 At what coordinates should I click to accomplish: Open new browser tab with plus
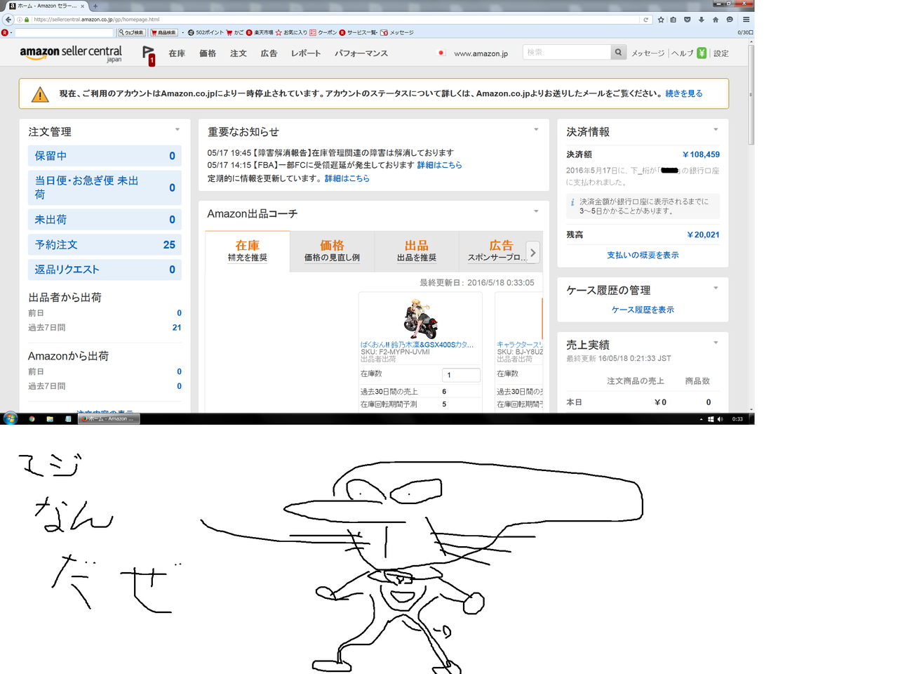coord(95,6)
